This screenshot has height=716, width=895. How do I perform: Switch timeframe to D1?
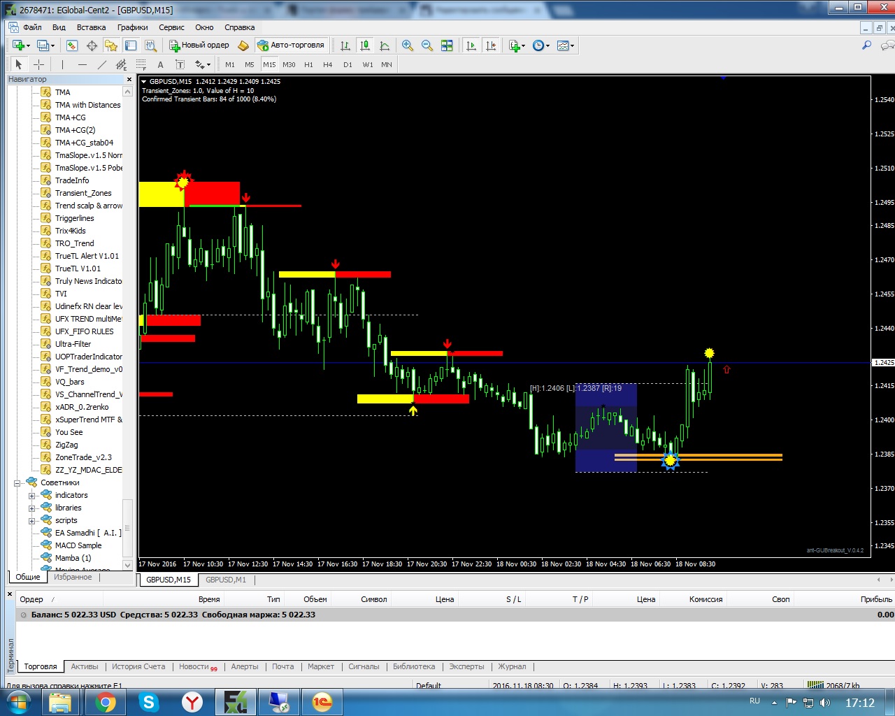coord(348,64)
